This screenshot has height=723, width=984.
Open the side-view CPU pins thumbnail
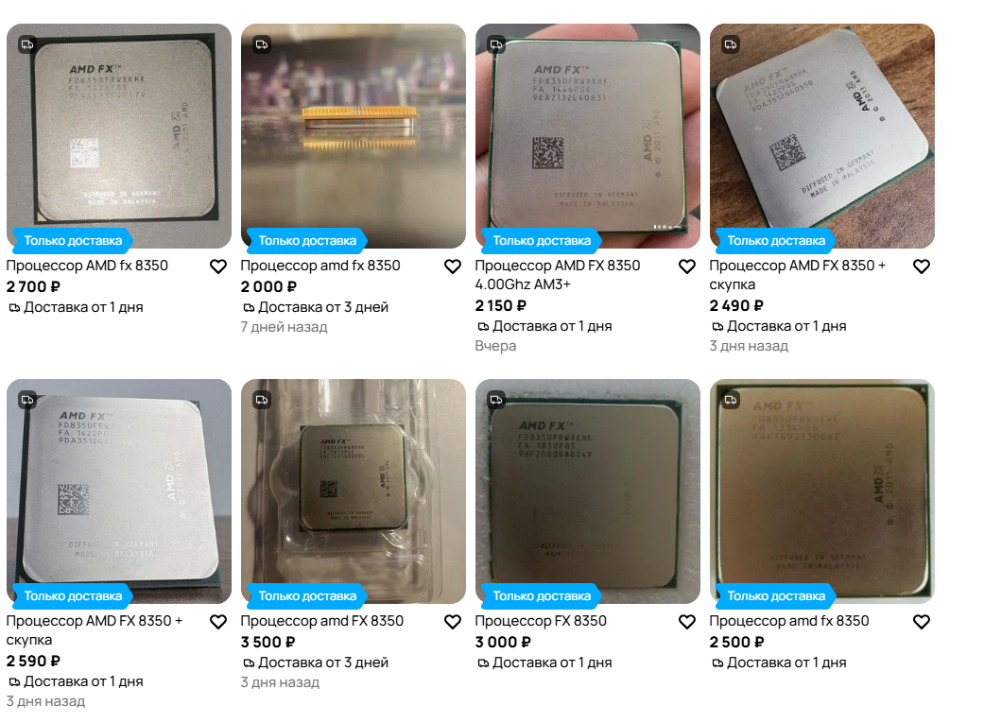[x=354, y=136]
